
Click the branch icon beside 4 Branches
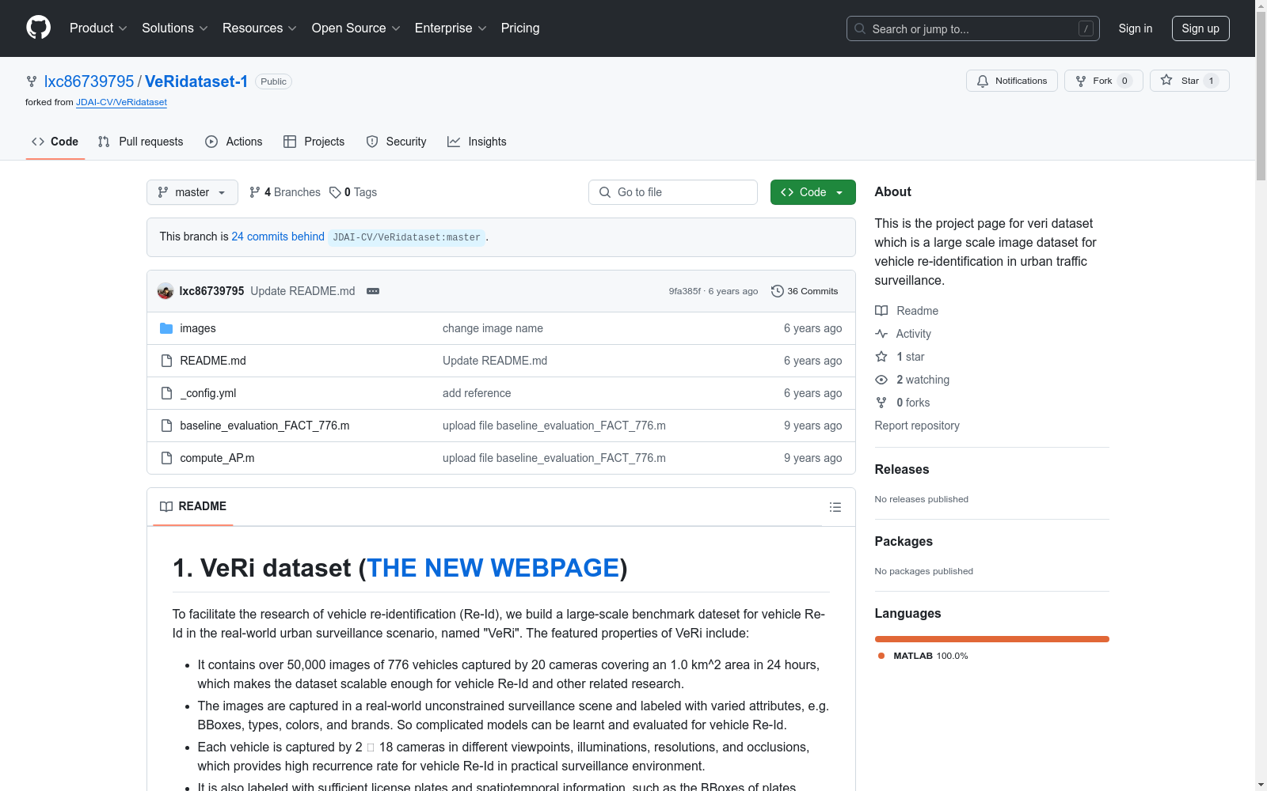tap(255, 192)
